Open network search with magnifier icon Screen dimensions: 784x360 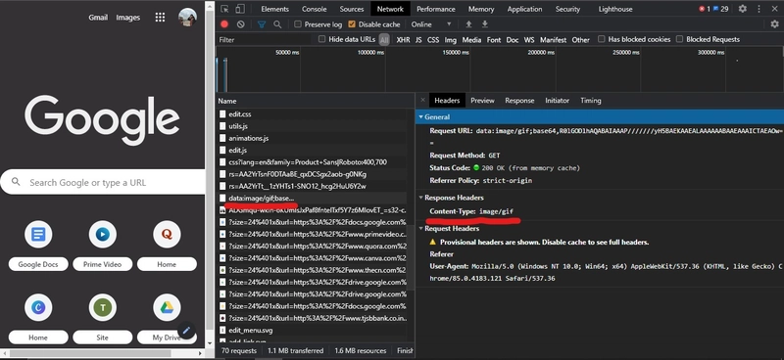[x=277, y=23]
